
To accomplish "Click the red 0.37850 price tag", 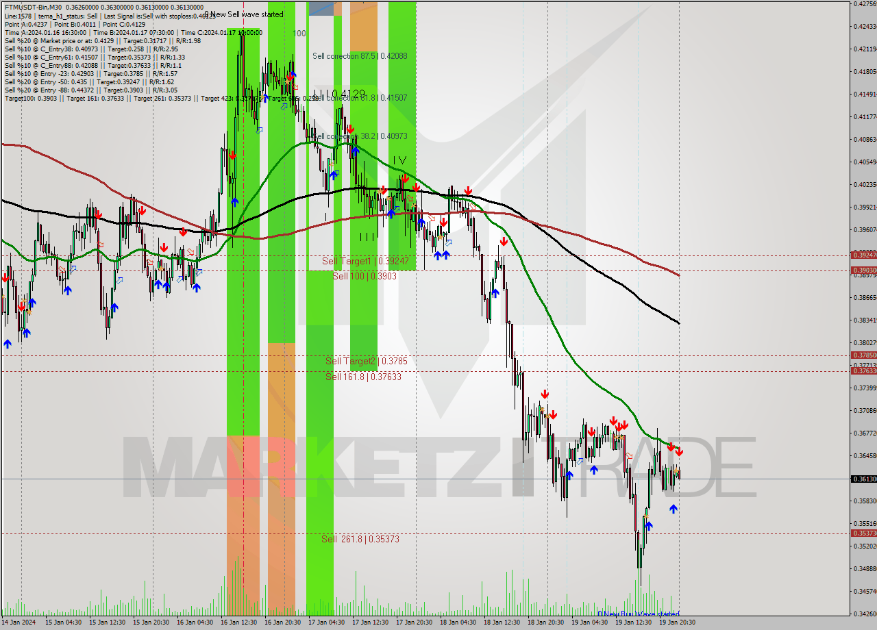I will tap(863, 355).
